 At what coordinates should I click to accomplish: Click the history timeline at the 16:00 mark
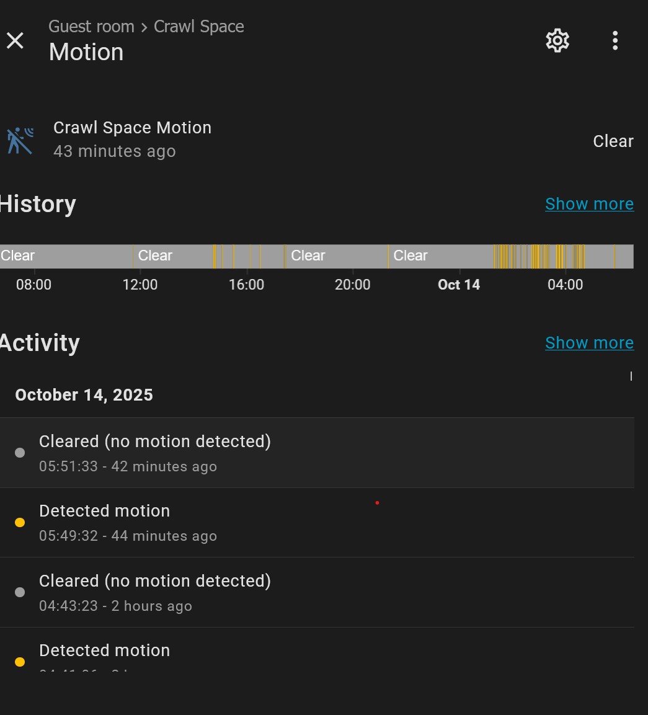[x=247, y=257]
